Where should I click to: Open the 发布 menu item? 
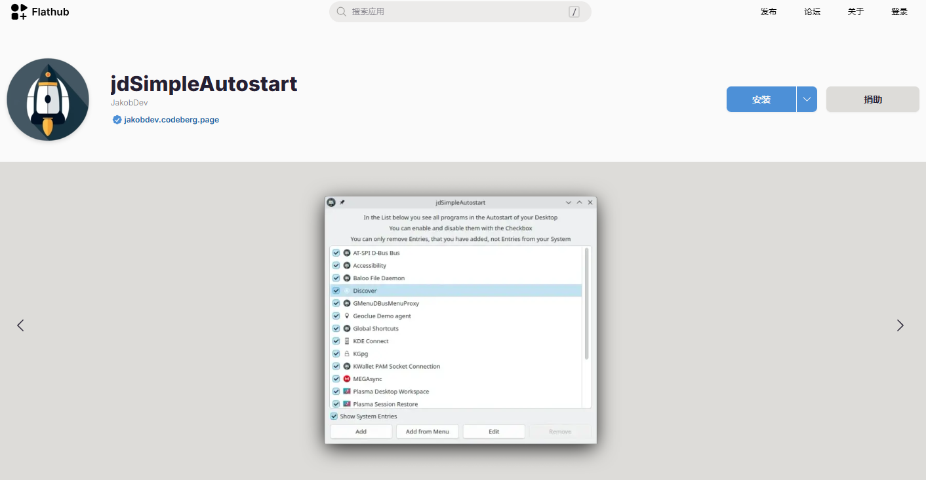click(769, 12)
